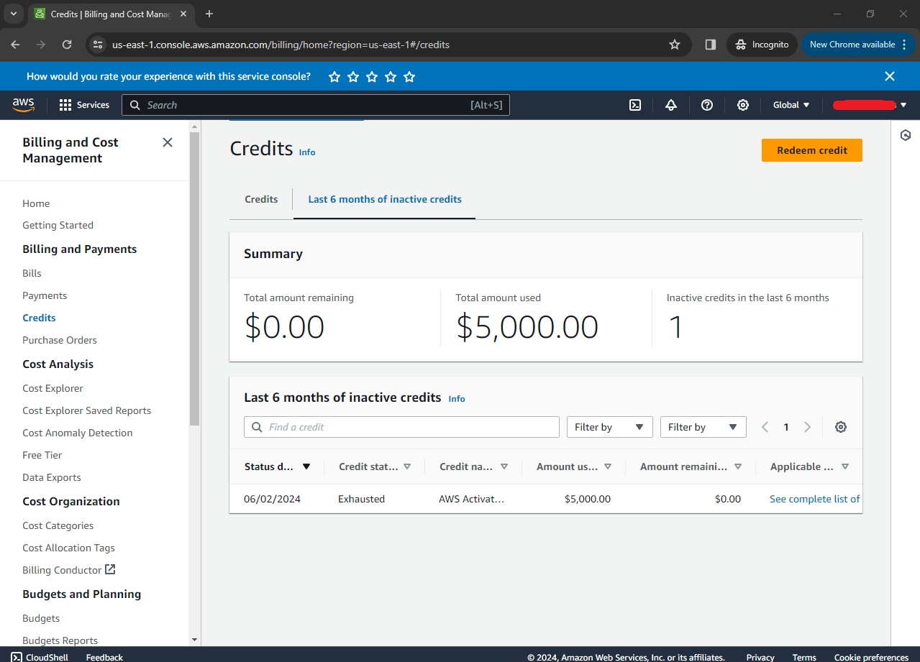Click the browser address bar URL
This screenshot has height=662, width=920.
pyautogui.click(x=281, y=45)
